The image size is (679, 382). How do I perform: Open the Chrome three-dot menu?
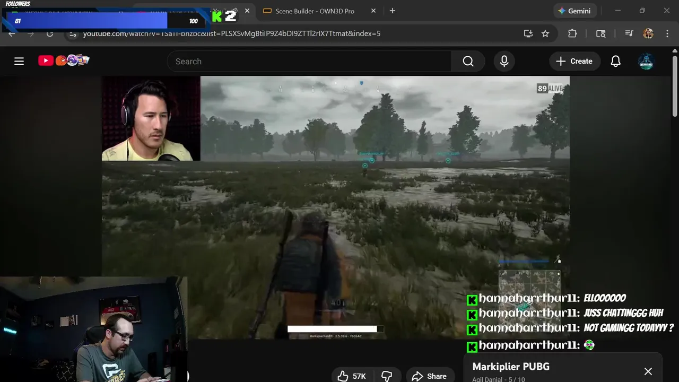pyautogui.click(x=667, y=33)
